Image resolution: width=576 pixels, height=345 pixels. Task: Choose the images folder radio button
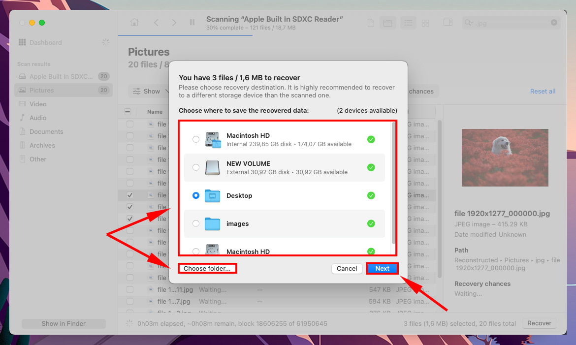click(x=196, y=224)
